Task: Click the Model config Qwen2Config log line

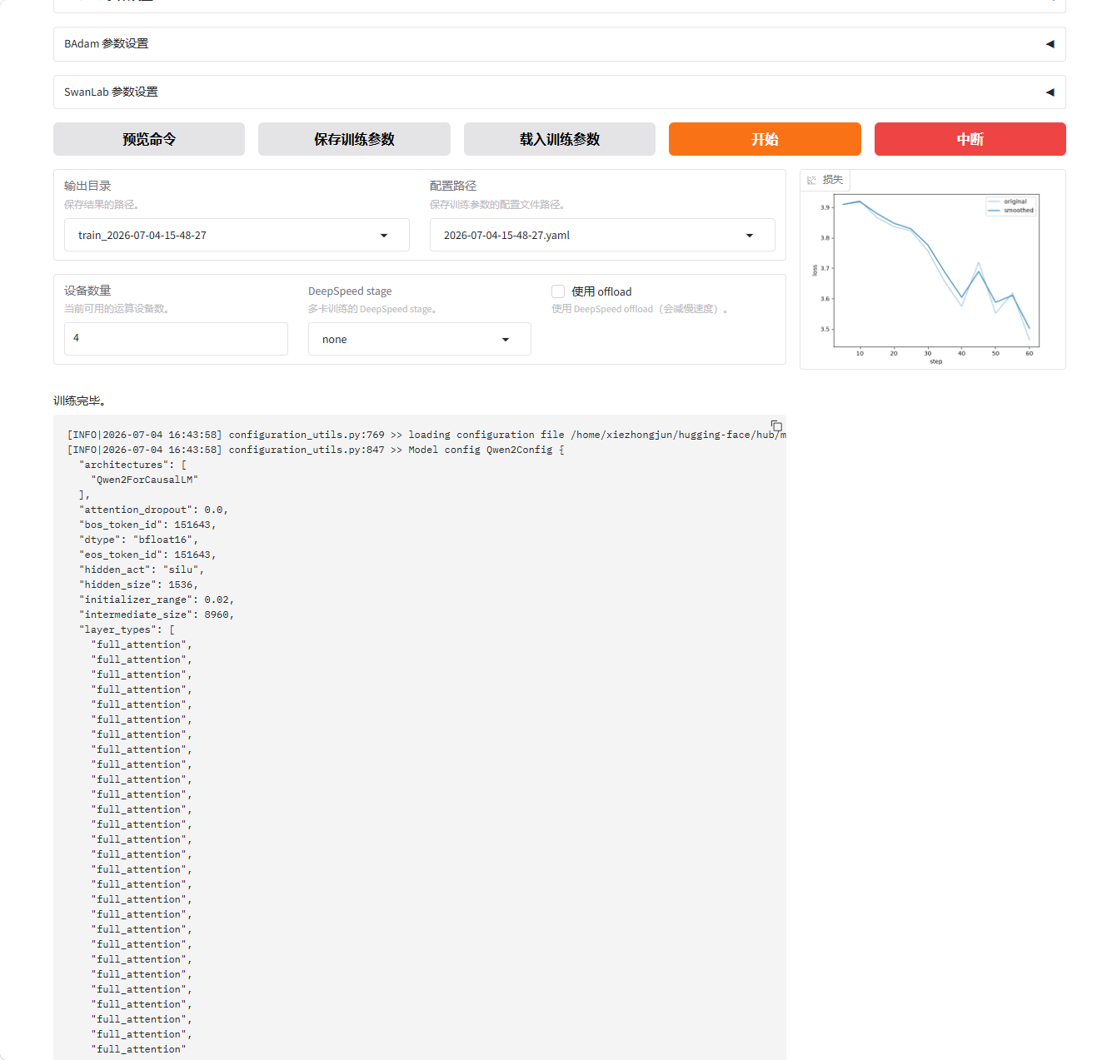Action: click(x=316, y=450)
